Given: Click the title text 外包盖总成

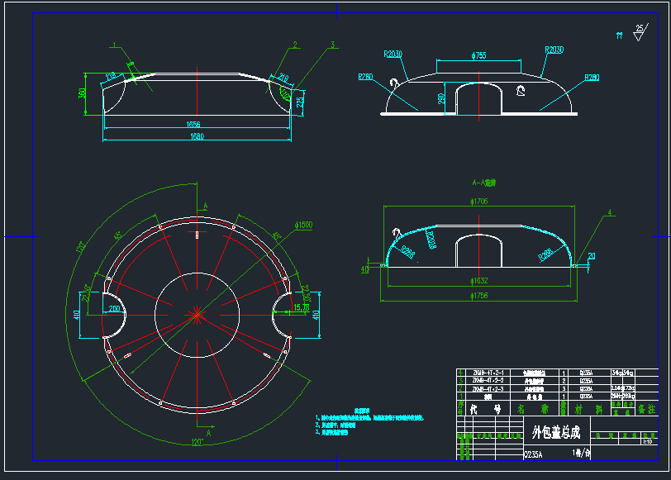Looking at the screenshot, I should (x=556, y=433).
